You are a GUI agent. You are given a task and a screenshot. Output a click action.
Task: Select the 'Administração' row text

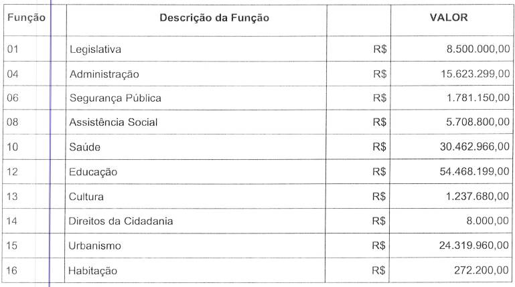click(x=104, y=74)
